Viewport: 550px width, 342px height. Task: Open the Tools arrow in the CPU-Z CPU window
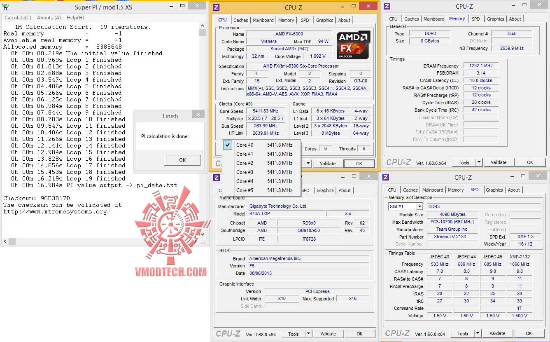click(308, 164)
